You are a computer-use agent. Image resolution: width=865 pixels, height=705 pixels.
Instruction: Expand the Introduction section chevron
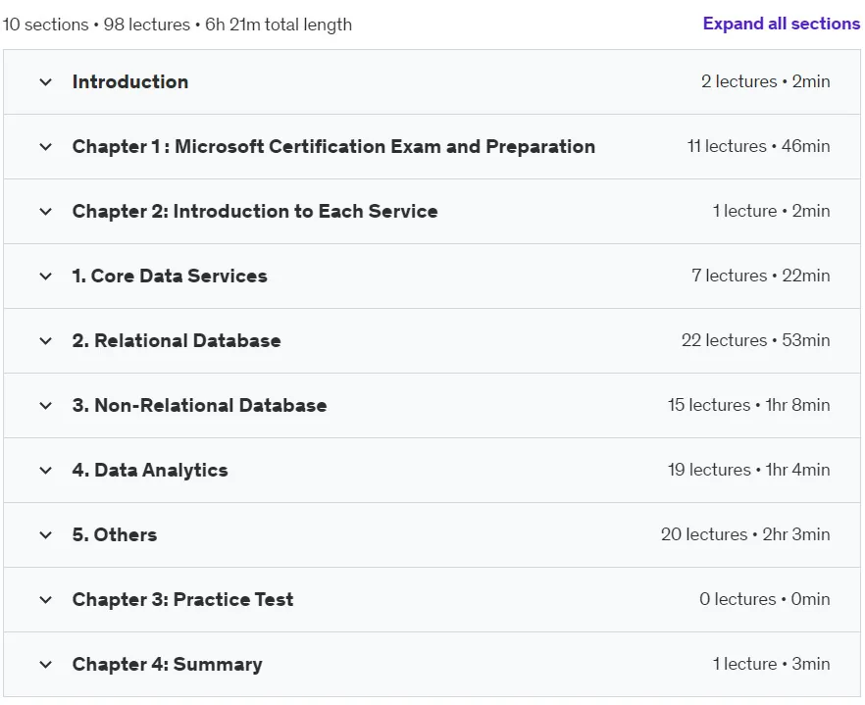click(46, 82)
